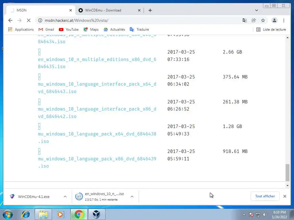Open Action Center flag icon
294x220 pixels.
point(251,215)
